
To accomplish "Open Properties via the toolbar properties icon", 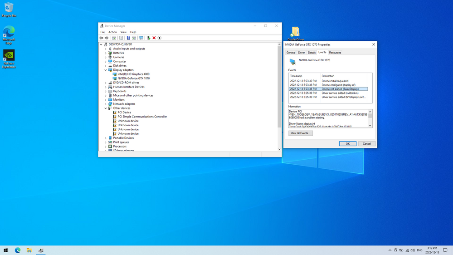I will (121, 38).
